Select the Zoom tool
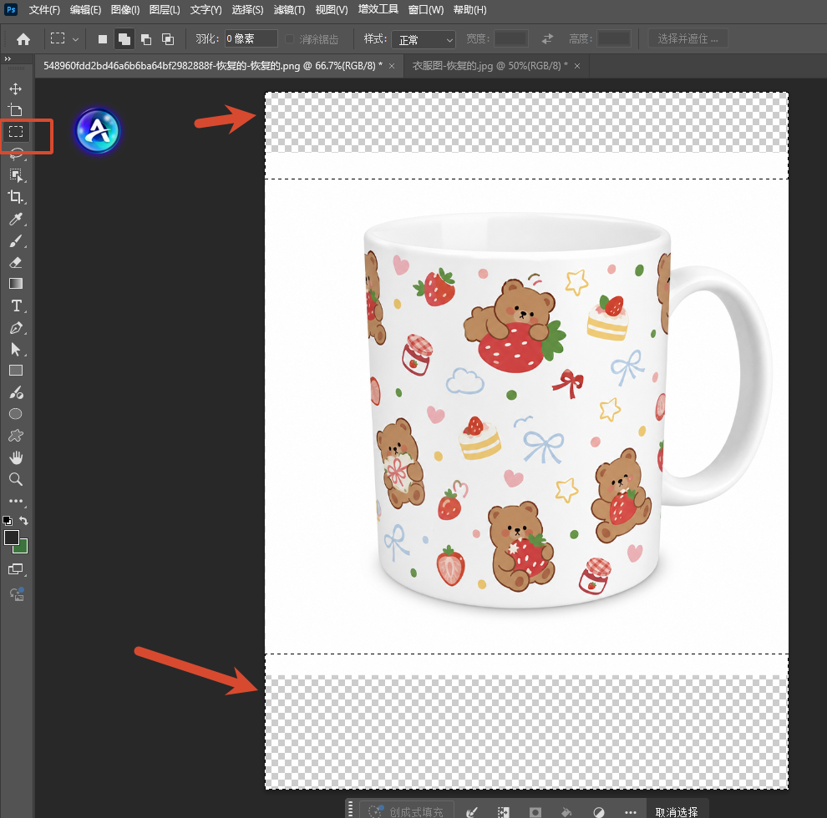This screenshot has width=827, height=818. pyautogui.click(x=16, y=479)
